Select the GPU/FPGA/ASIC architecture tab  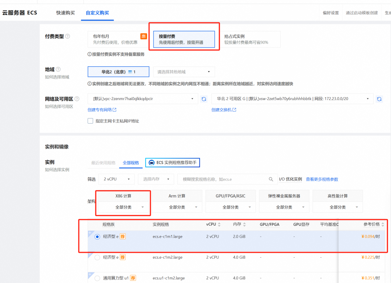click(x=231, y=196)
